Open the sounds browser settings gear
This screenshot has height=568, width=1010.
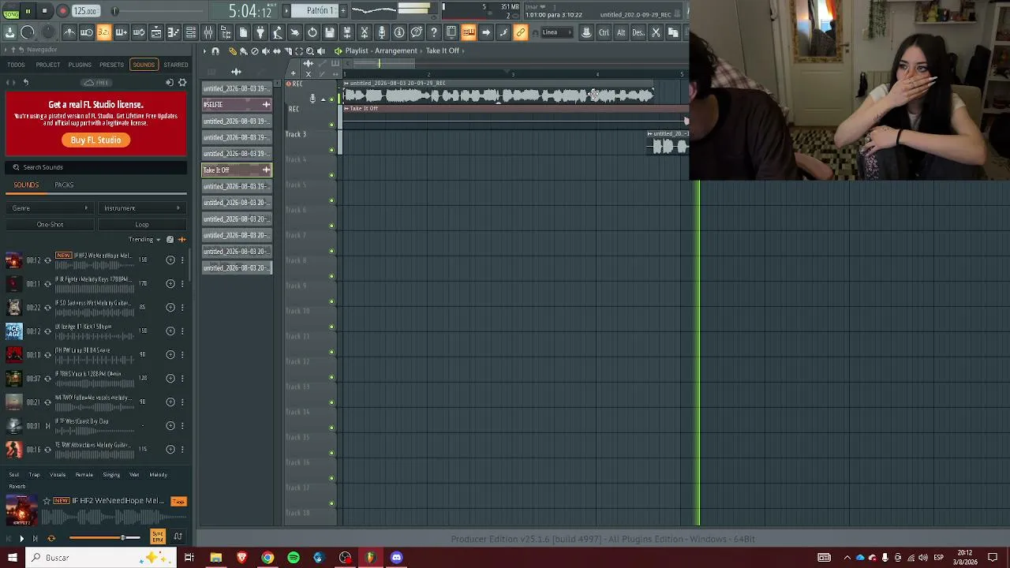182,83
